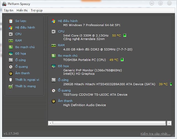Click CPU chip icon in summary panel

pyautogui.click(x=53, y=32)
